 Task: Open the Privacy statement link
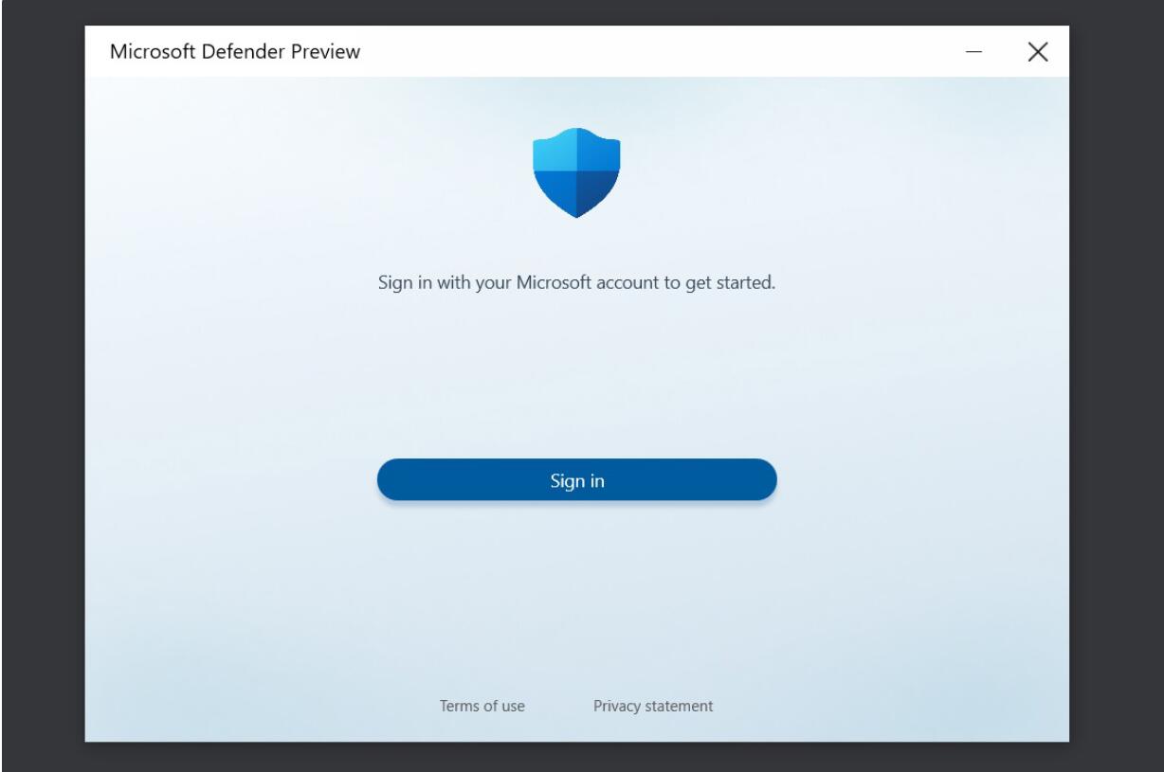pos(653,706)
